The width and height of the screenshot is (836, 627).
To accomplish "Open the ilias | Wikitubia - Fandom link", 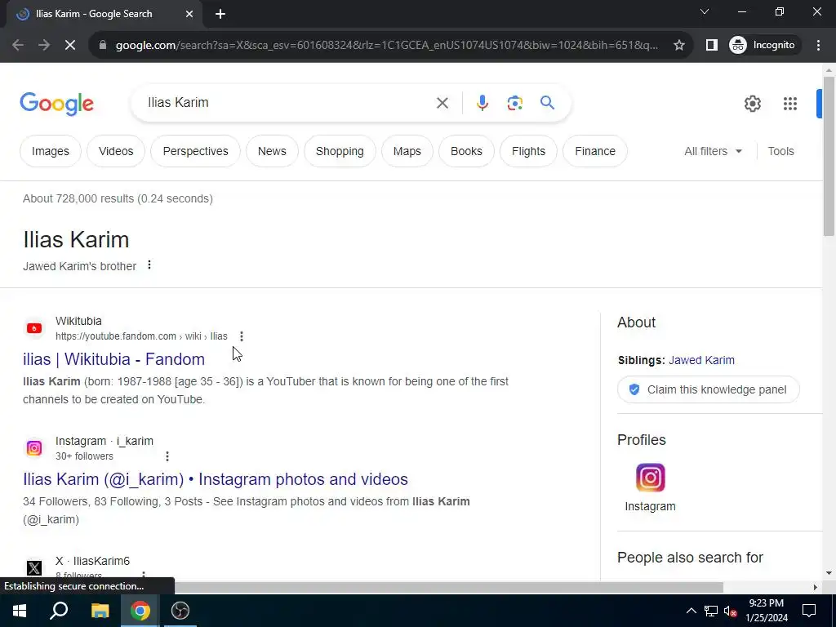I will [113, 359].
